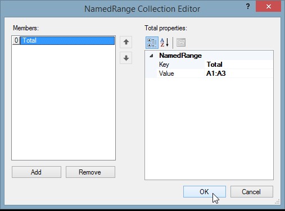Grab the dialog resize grip
The image size is (285, 211).
(x=277, y=201)
